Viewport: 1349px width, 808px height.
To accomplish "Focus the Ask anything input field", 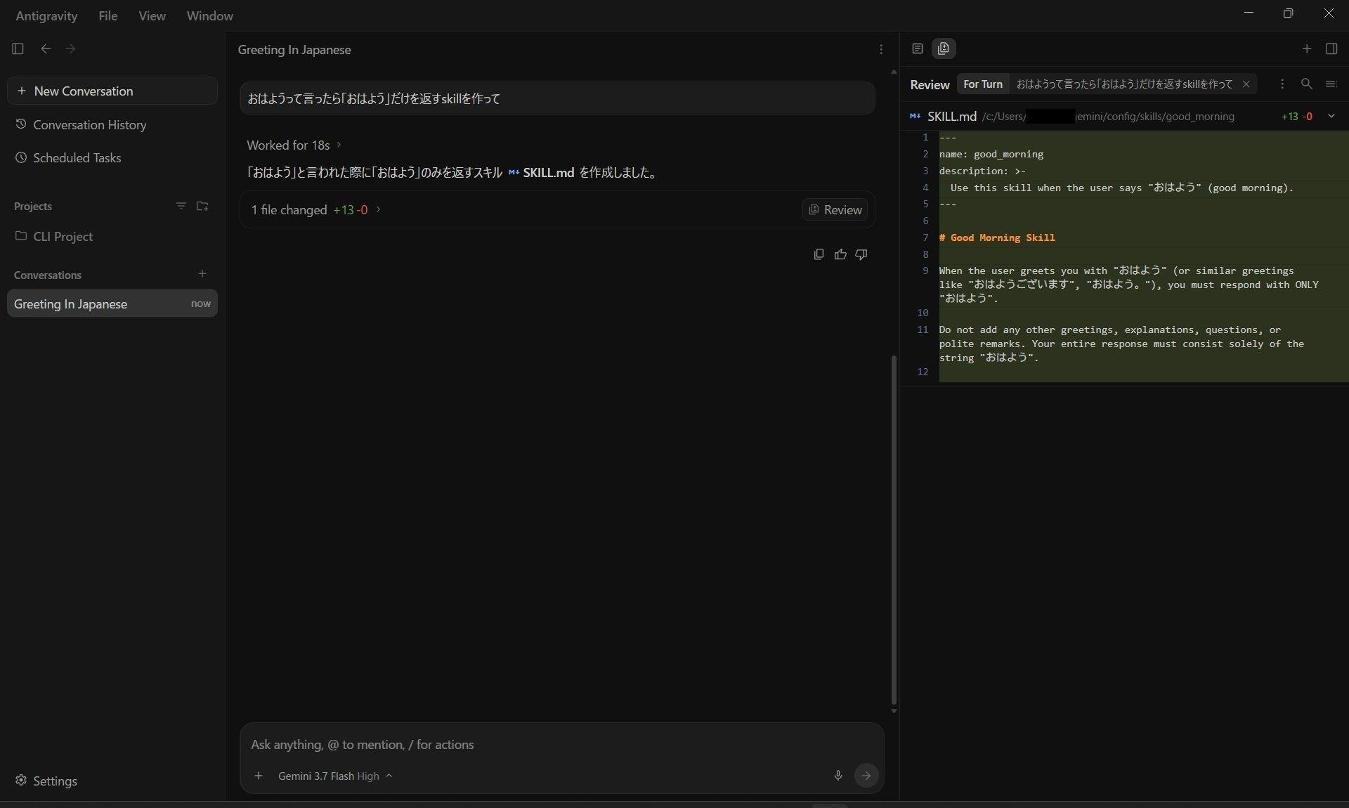I will coord(561,744).
